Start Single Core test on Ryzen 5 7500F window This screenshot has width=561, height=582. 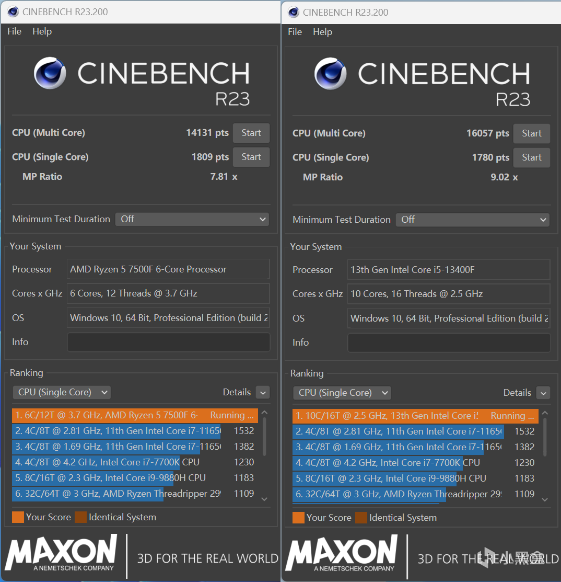pyautogui.click(x=251, y=157)
